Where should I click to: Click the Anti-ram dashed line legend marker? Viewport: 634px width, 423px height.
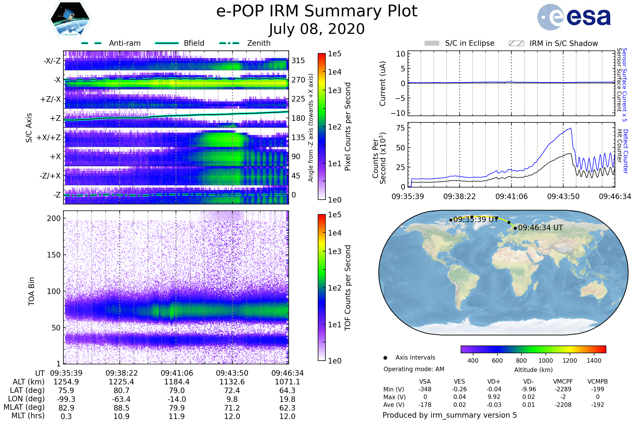coord(91,43)
